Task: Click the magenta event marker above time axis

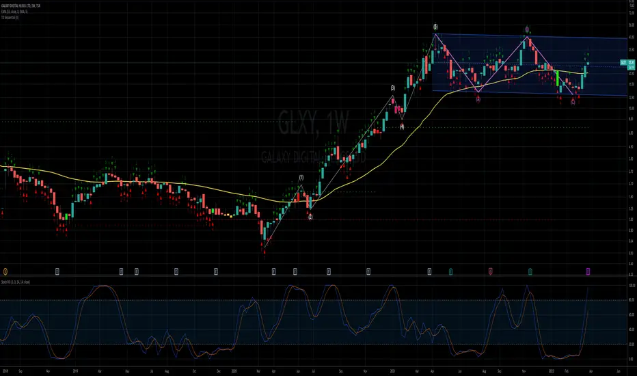Action: 588,271
